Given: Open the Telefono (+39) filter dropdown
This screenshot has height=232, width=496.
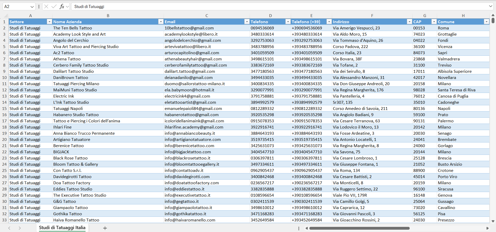Looking at the screenshot, I should click(329, 22).
